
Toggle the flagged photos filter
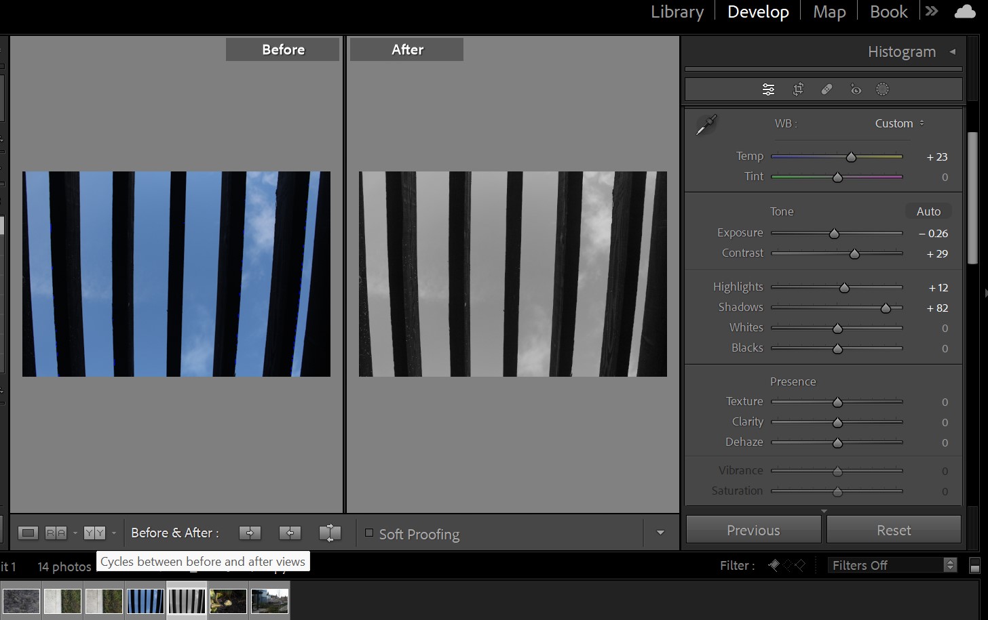coord(774,565)
